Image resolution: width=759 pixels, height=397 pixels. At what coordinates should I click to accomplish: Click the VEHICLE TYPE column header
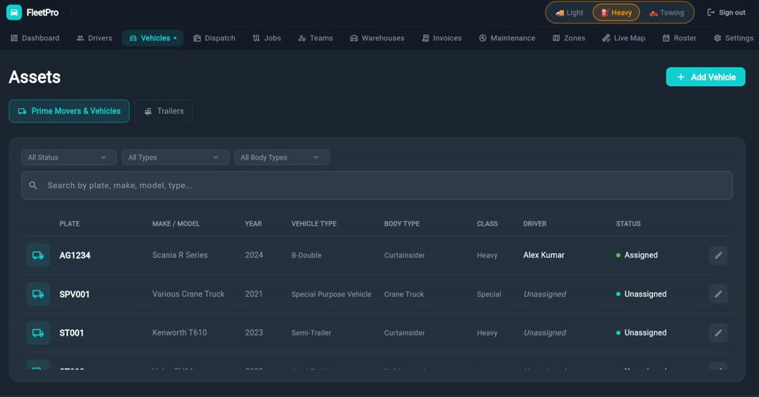tap(314, 223)
